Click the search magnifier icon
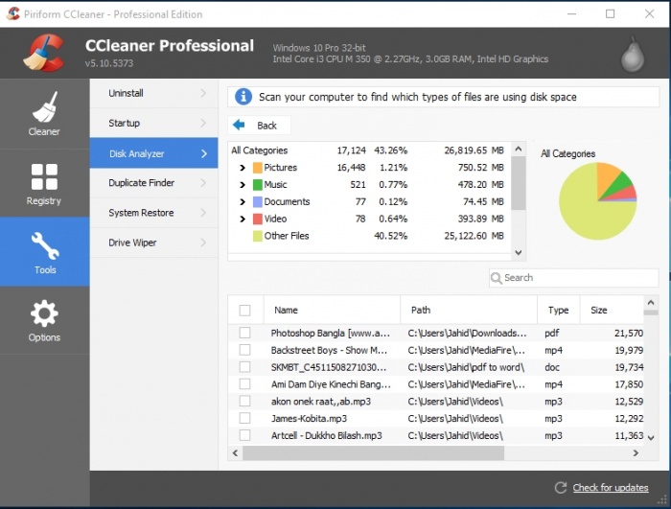Image resolution: width=671 pixels, height=509 pixels. [497, 278]
